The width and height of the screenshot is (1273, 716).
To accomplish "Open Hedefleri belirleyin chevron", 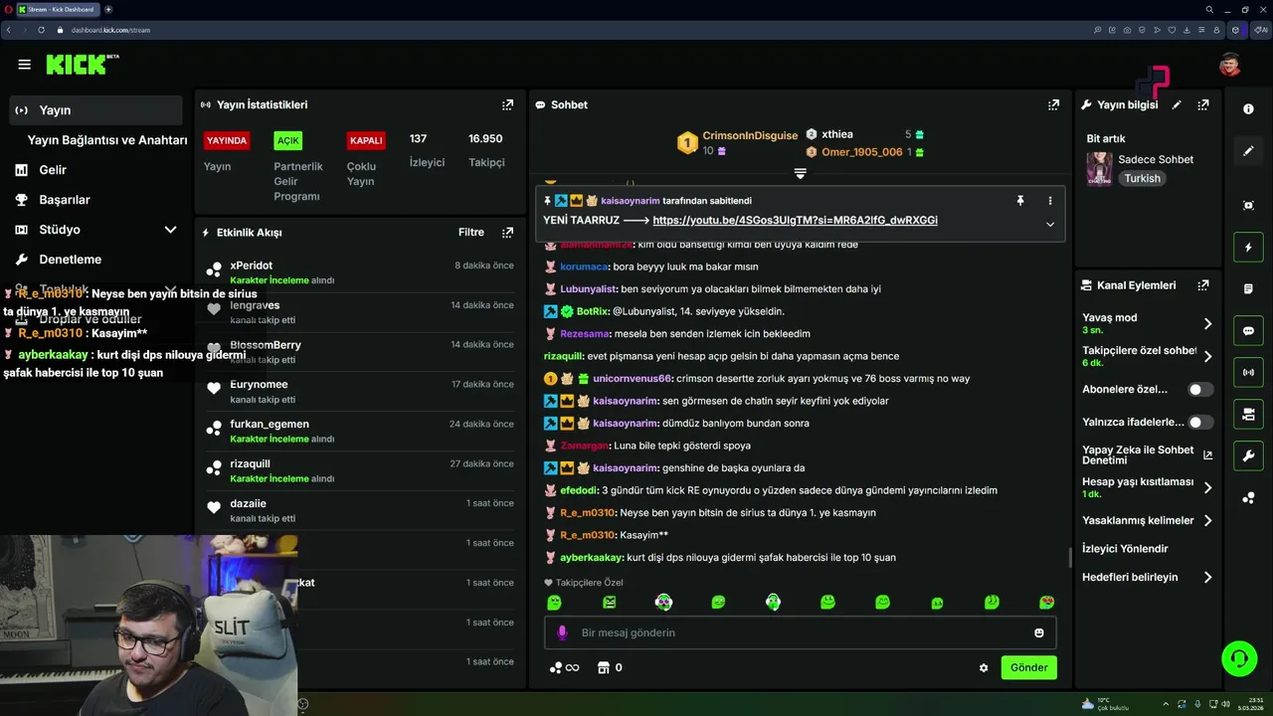I will pyautogui.click(x=1207, y=577).
